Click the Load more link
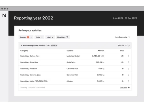This screenshot has width=144, height=108. pos(124,88)
